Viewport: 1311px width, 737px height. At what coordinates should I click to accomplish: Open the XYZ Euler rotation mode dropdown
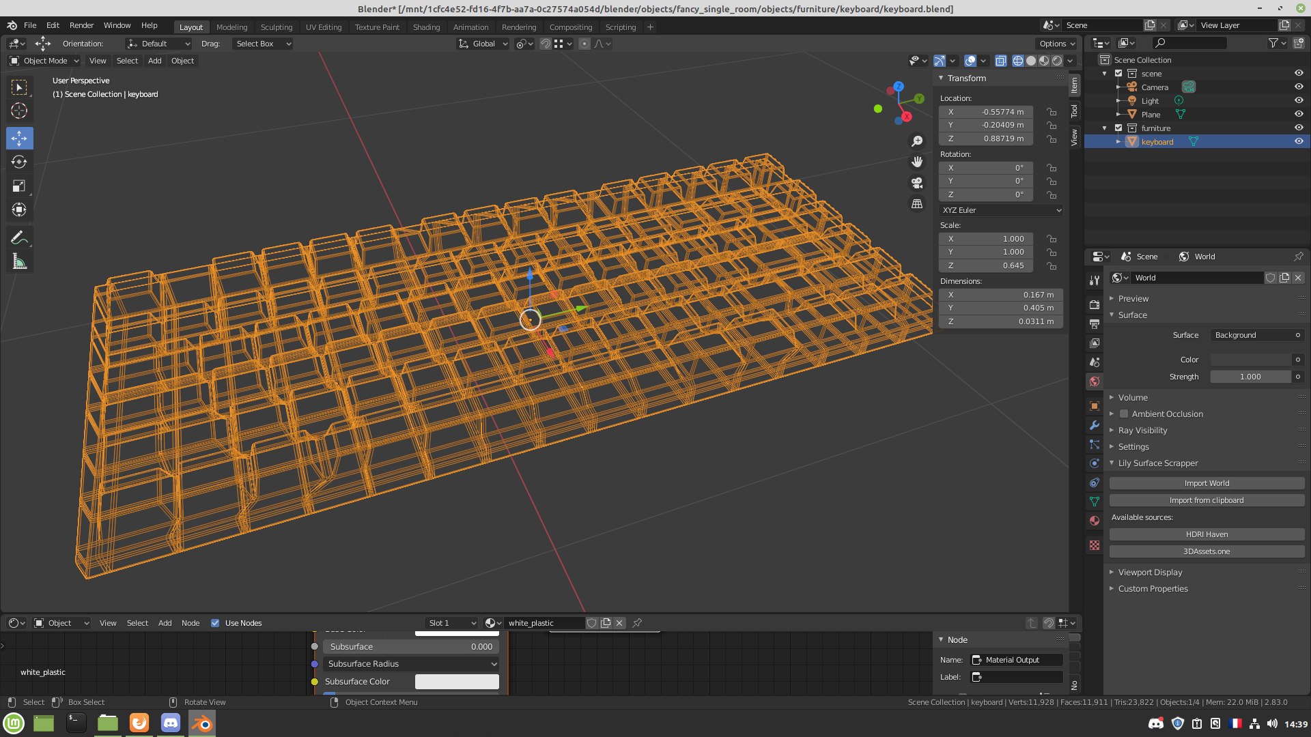click(x=1001, y=210)
